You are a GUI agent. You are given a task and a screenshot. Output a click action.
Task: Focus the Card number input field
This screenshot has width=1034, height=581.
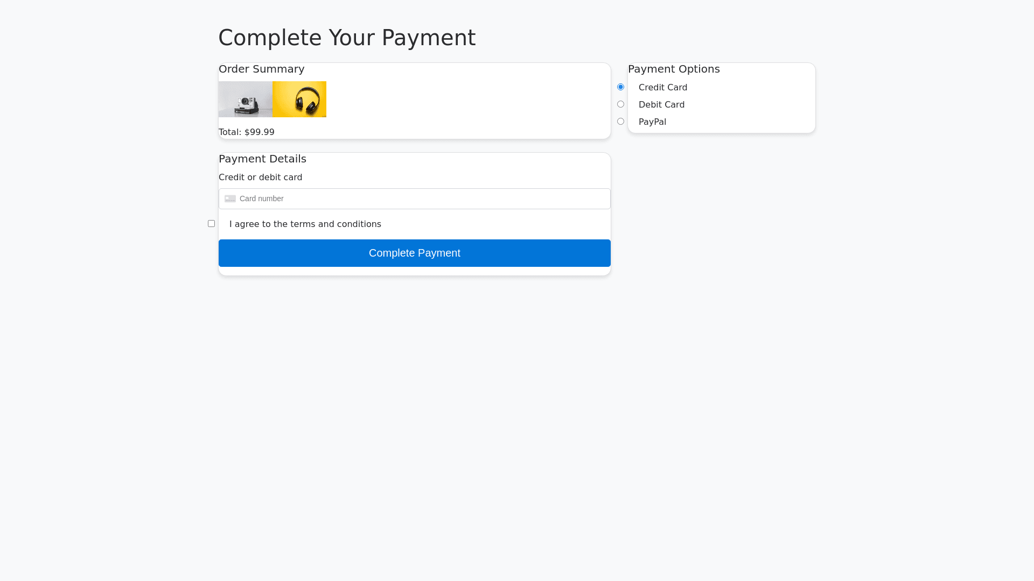point(420,199)
